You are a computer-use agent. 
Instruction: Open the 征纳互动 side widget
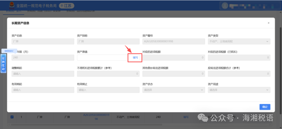tap(3, 63)
